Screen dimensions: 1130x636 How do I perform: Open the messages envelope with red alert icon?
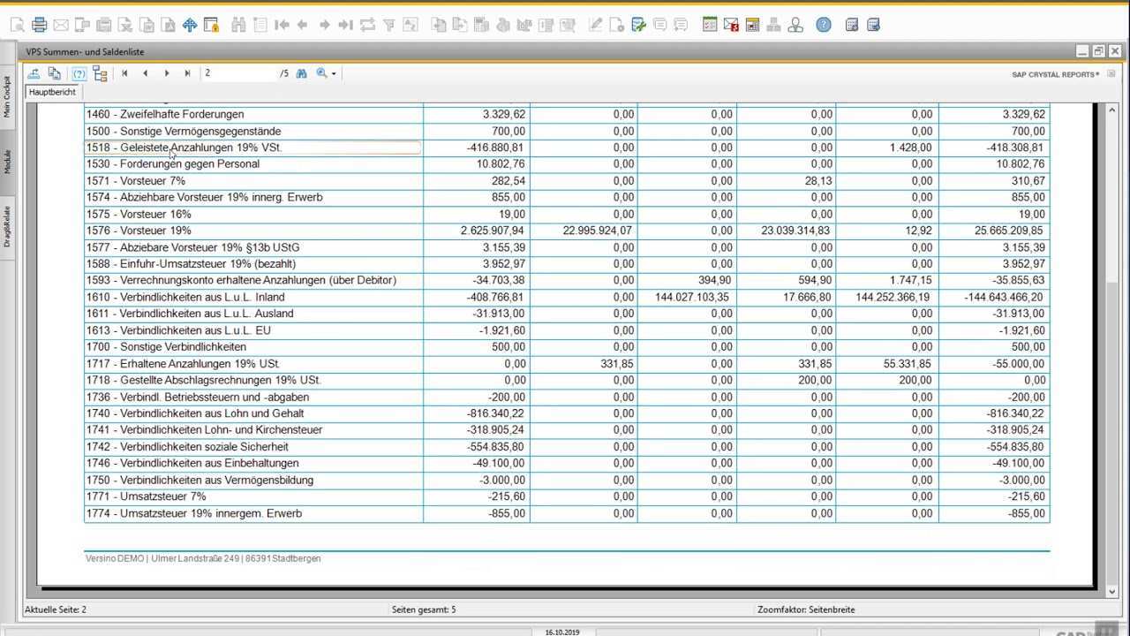click(731, 26)
